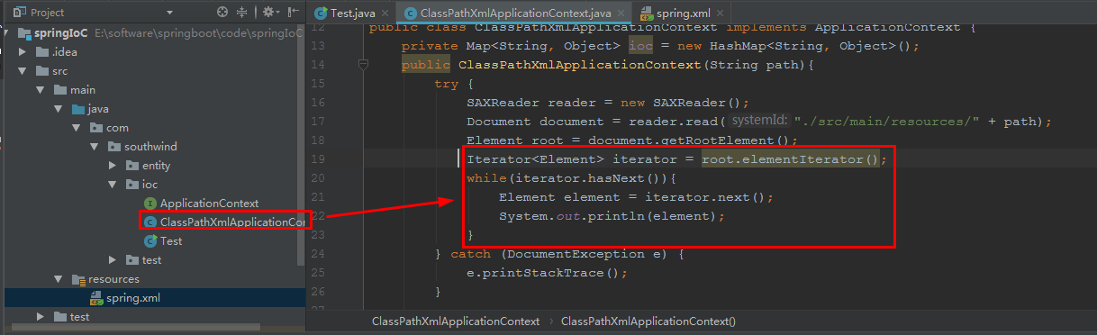The height and width of the screenshot is (335, 1097).
Task: Expand the bottom test folder
Action: (41, 317)
